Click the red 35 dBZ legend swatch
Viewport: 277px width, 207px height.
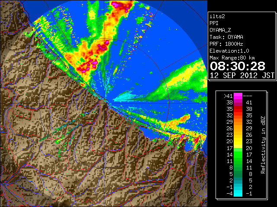(238, 109)
